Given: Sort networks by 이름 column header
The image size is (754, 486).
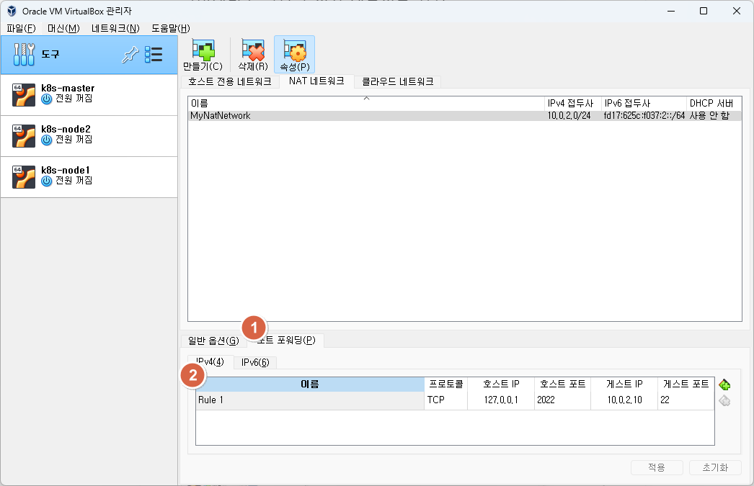Looking at the screenshot, I should [x=366, y=103].
